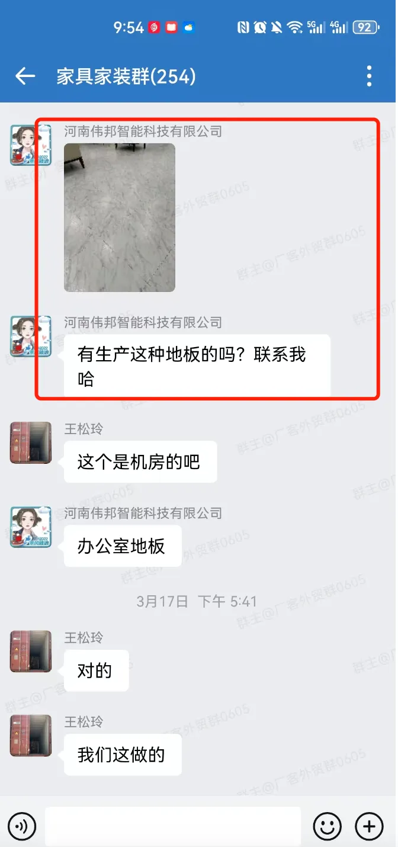Select the 办公室地板 message bubble
398x847 pixels.
(x=123, y=546)
